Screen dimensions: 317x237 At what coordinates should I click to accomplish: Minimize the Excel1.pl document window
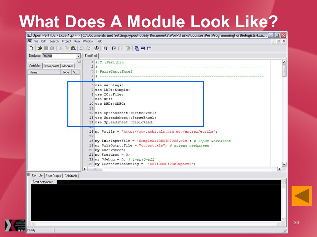pos(273,41)
